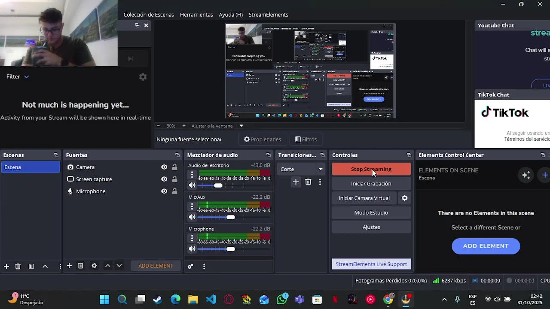
Task: Select the Screen capture source row
Action: [x=122, y=179]
